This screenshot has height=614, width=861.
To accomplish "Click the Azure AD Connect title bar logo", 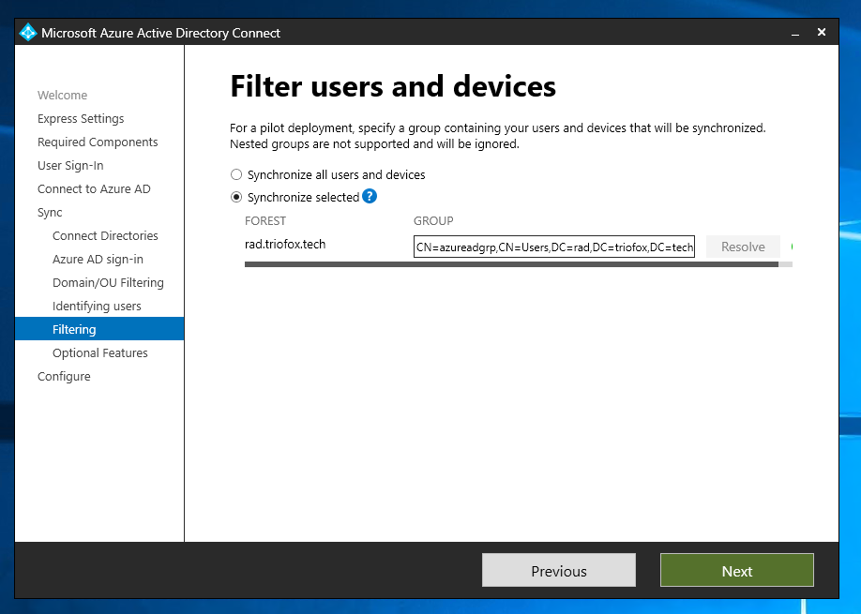I will [x=27, y=33].
